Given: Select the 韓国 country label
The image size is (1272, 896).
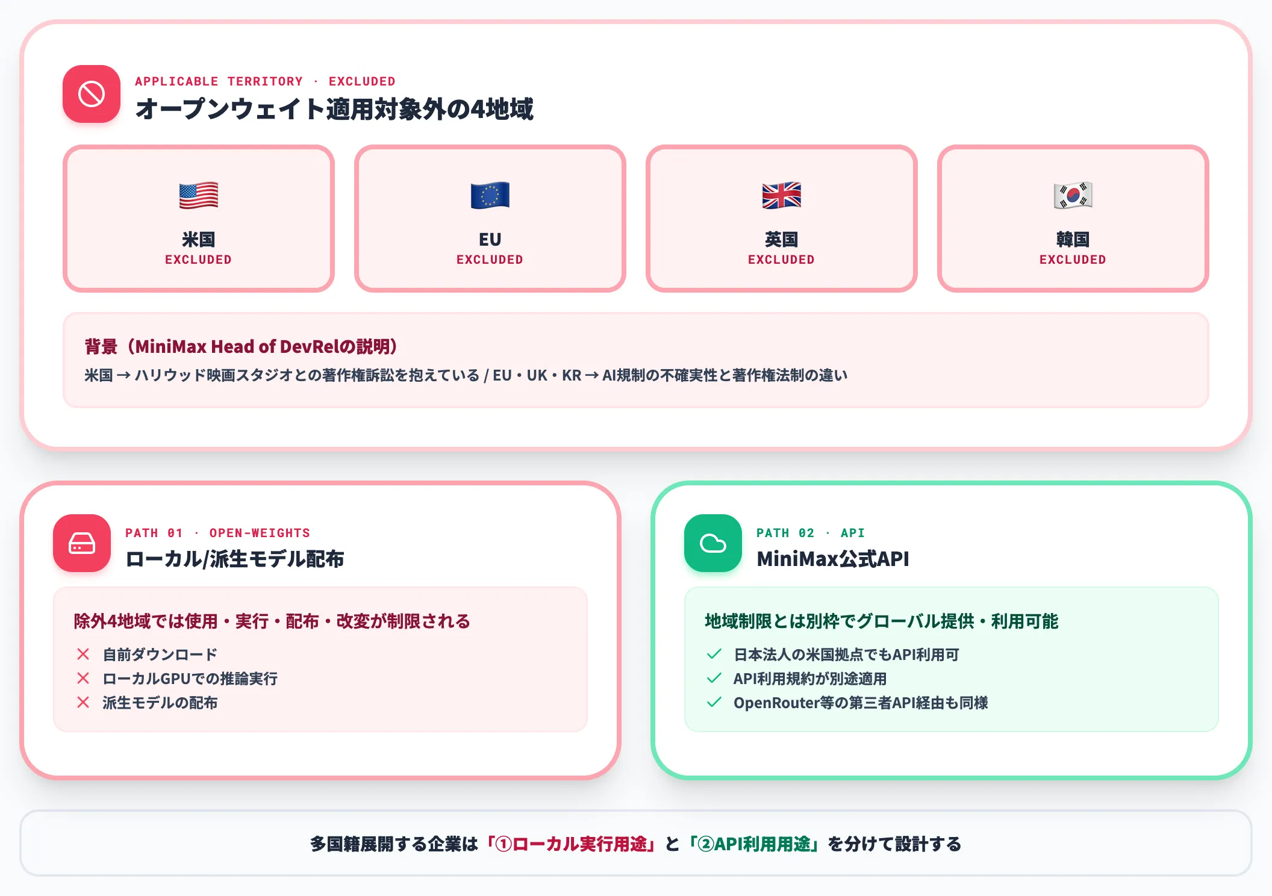Looking at the screenshot, I should 1073,239.
